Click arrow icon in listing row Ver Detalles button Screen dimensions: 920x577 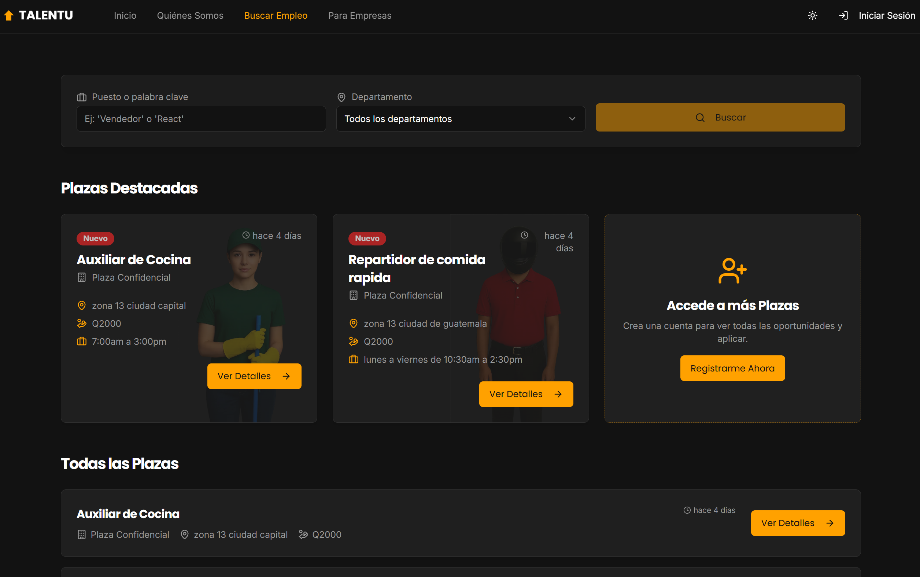(830, 523)
